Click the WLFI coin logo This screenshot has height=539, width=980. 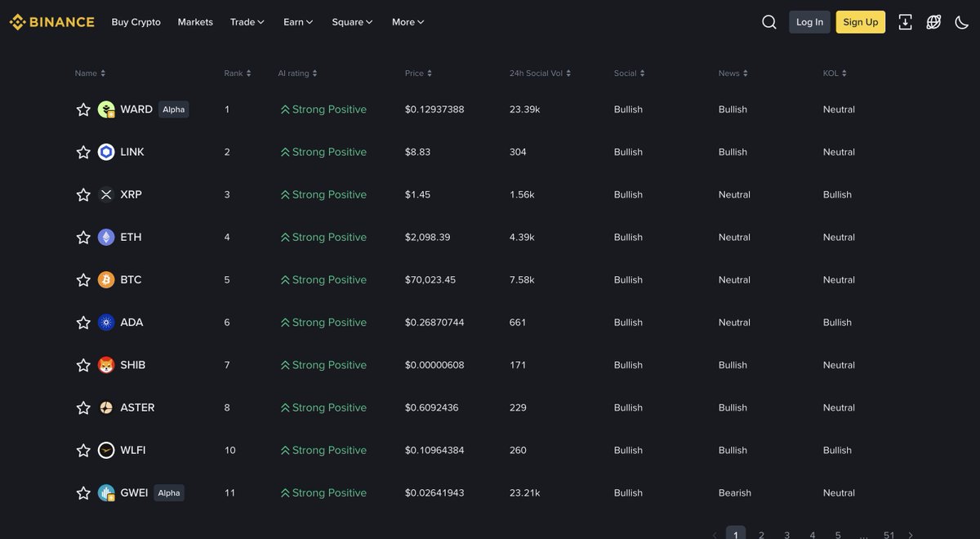click(106, 450)
